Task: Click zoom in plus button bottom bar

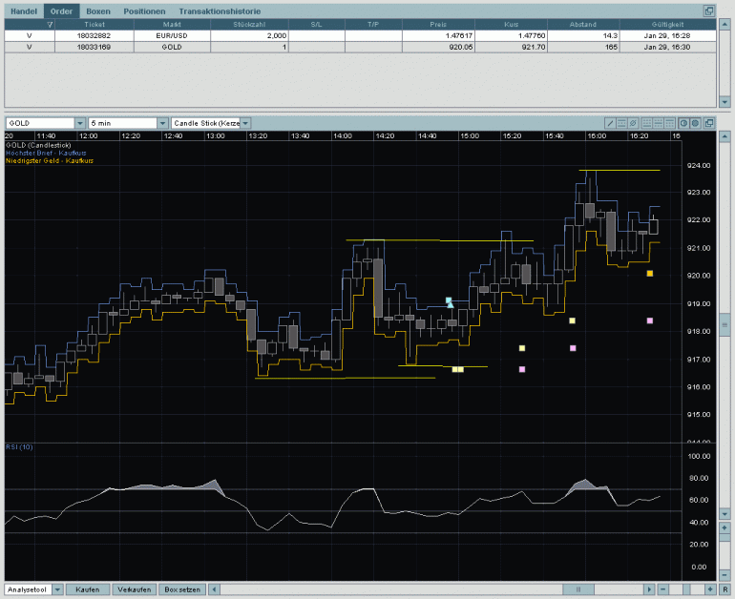Action: click(710, 589)
